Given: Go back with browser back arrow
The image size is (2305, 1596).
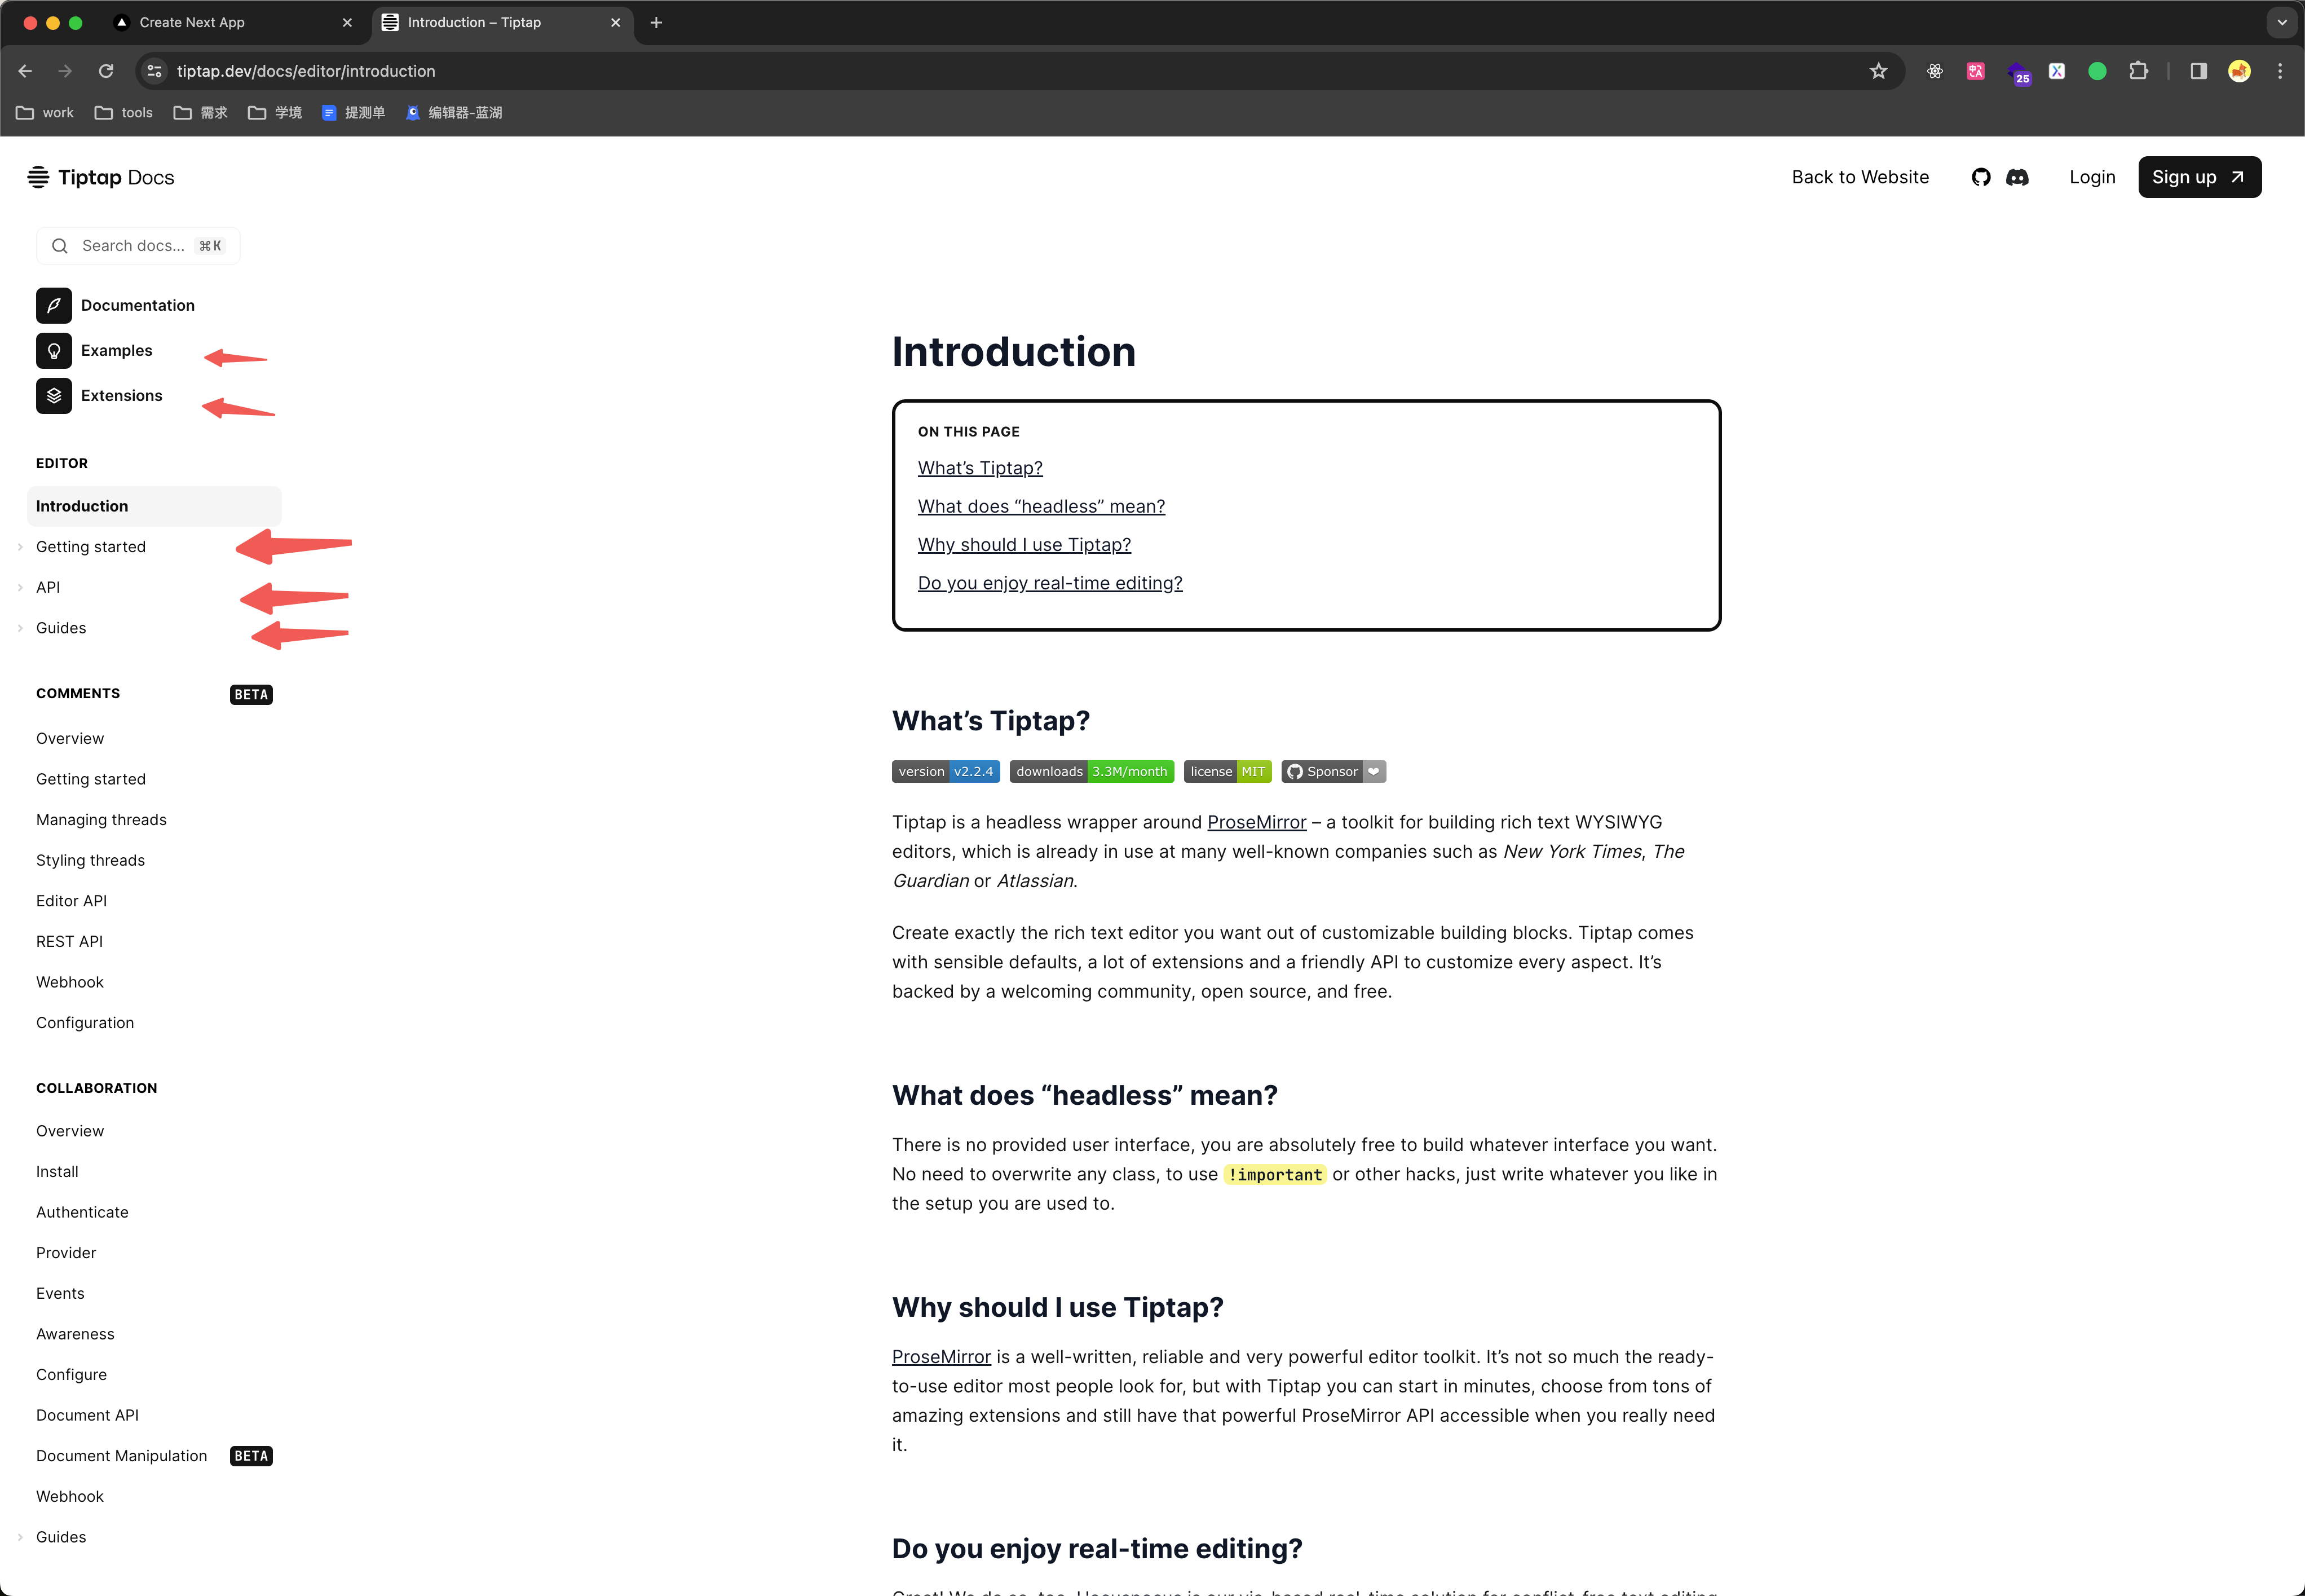Looking at the screenshot, I should pyautogui.click(x=26, y=71).
